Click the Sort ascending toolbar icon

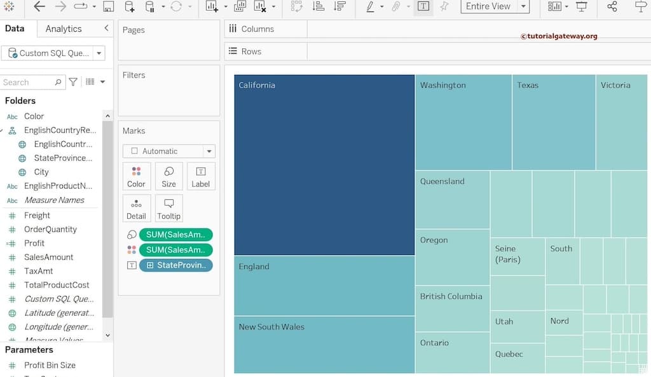point(319,6)
